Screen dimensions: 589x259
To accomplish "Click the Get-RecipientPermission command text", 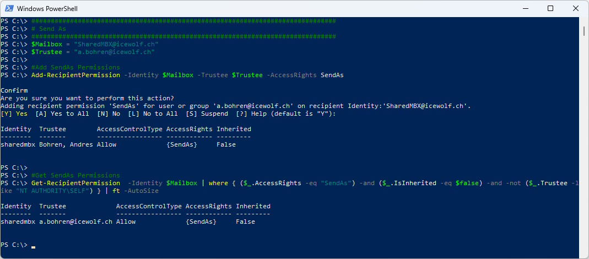I will (x=75, y=183).
